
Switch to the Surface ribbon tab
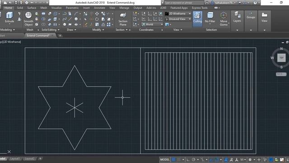click(x=32, y=8)
